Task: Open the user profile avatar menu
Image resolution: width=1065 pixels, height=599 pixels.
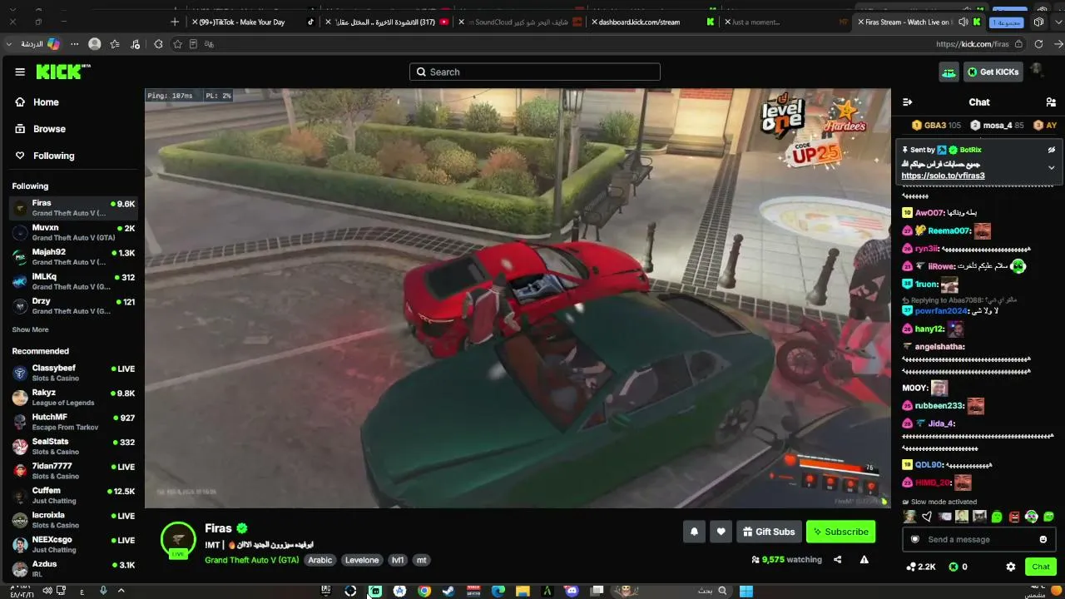Action: 1037,71
